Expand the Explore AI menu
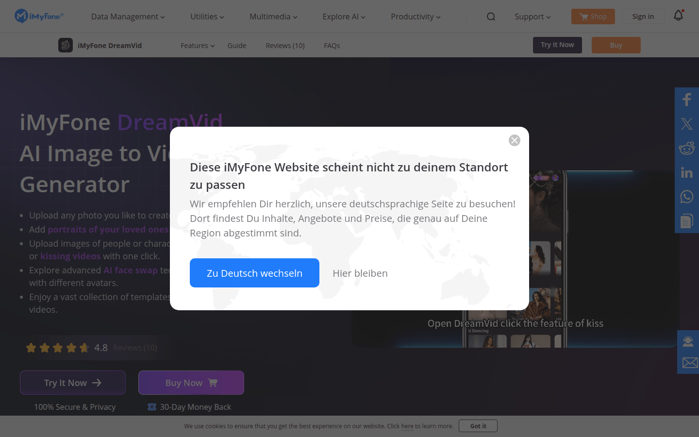This screenshot has height=437, width=699. tap(344, 17)
